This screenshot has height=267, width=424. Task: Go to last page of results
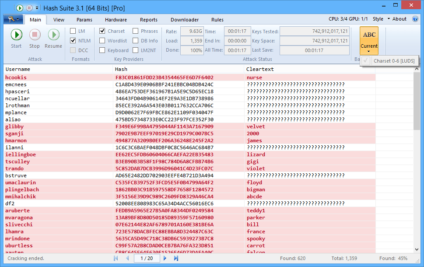[176, 258]
